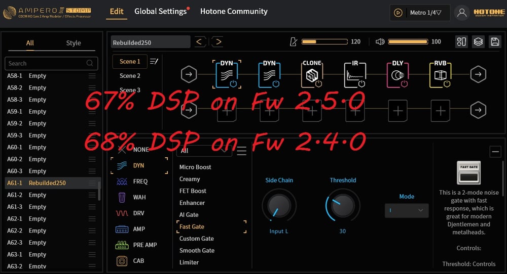Select the Fast Gate effect
The width and height of the screenshot is (507, 274).
pyautogui.click(x=211, y=226)
